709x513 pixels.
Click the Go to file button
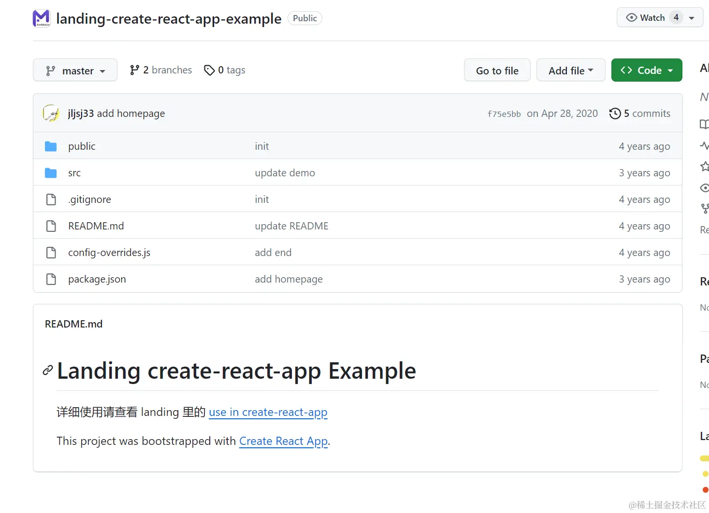coord(497,71)
